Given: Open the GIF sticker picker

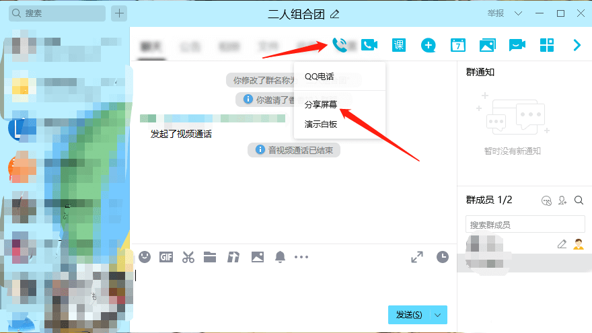Looking at the screenshot, I should click(166, 257).
